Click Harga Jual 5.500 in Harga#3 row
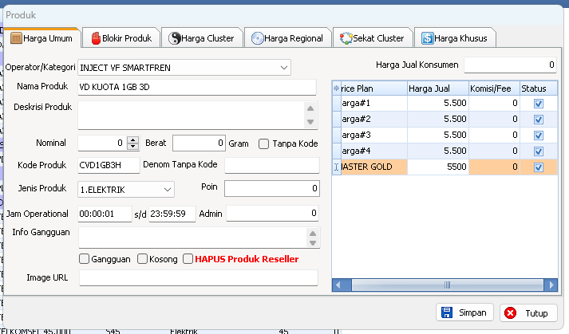Viewport: 569px width, 334px height. point(438,136)
